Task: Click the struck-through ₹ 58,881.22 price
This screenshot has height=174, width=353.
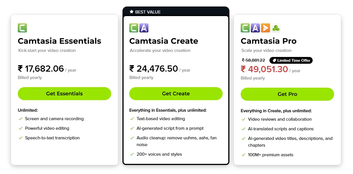Action: pos(253,60)
